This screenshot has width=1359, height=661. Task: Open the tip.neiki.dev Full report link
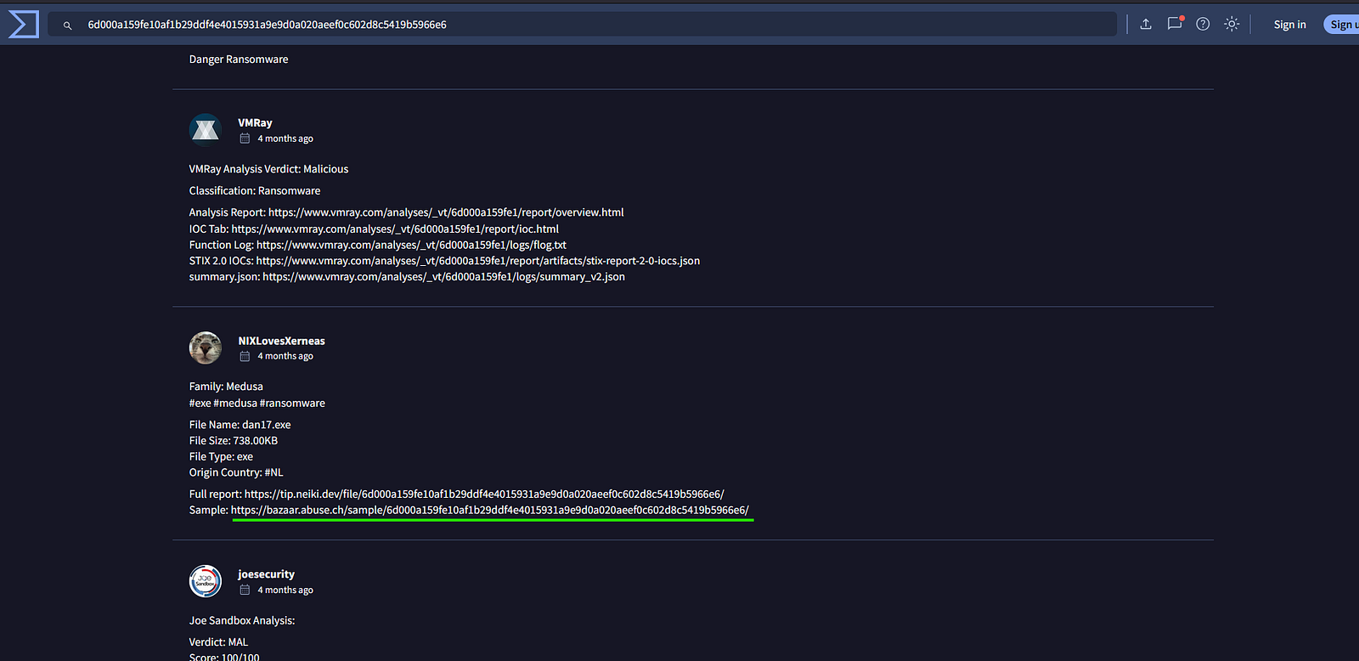[484, 494]
